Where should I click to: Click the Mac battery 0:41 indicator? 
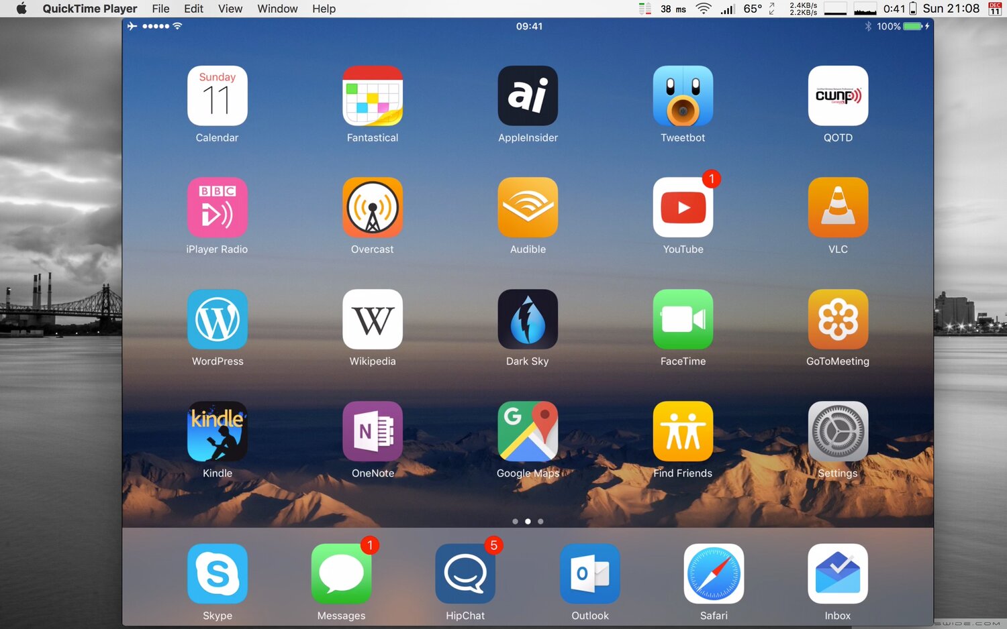point(900,9)
